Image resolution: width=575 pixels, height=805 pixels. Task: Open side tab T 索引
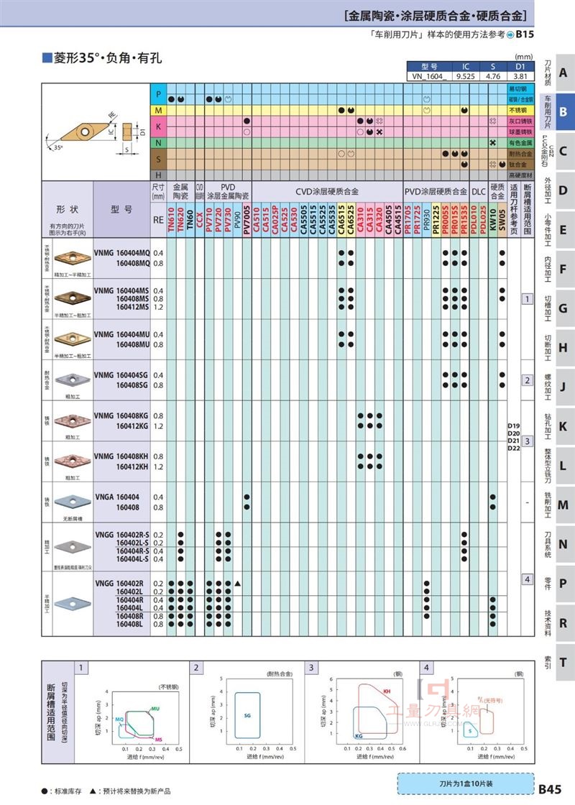pyautogui.click(x=557, y=662)
